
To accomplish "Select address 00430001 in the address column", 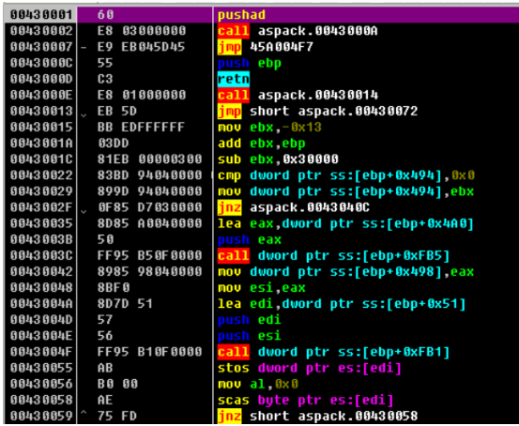I will 41,15.
